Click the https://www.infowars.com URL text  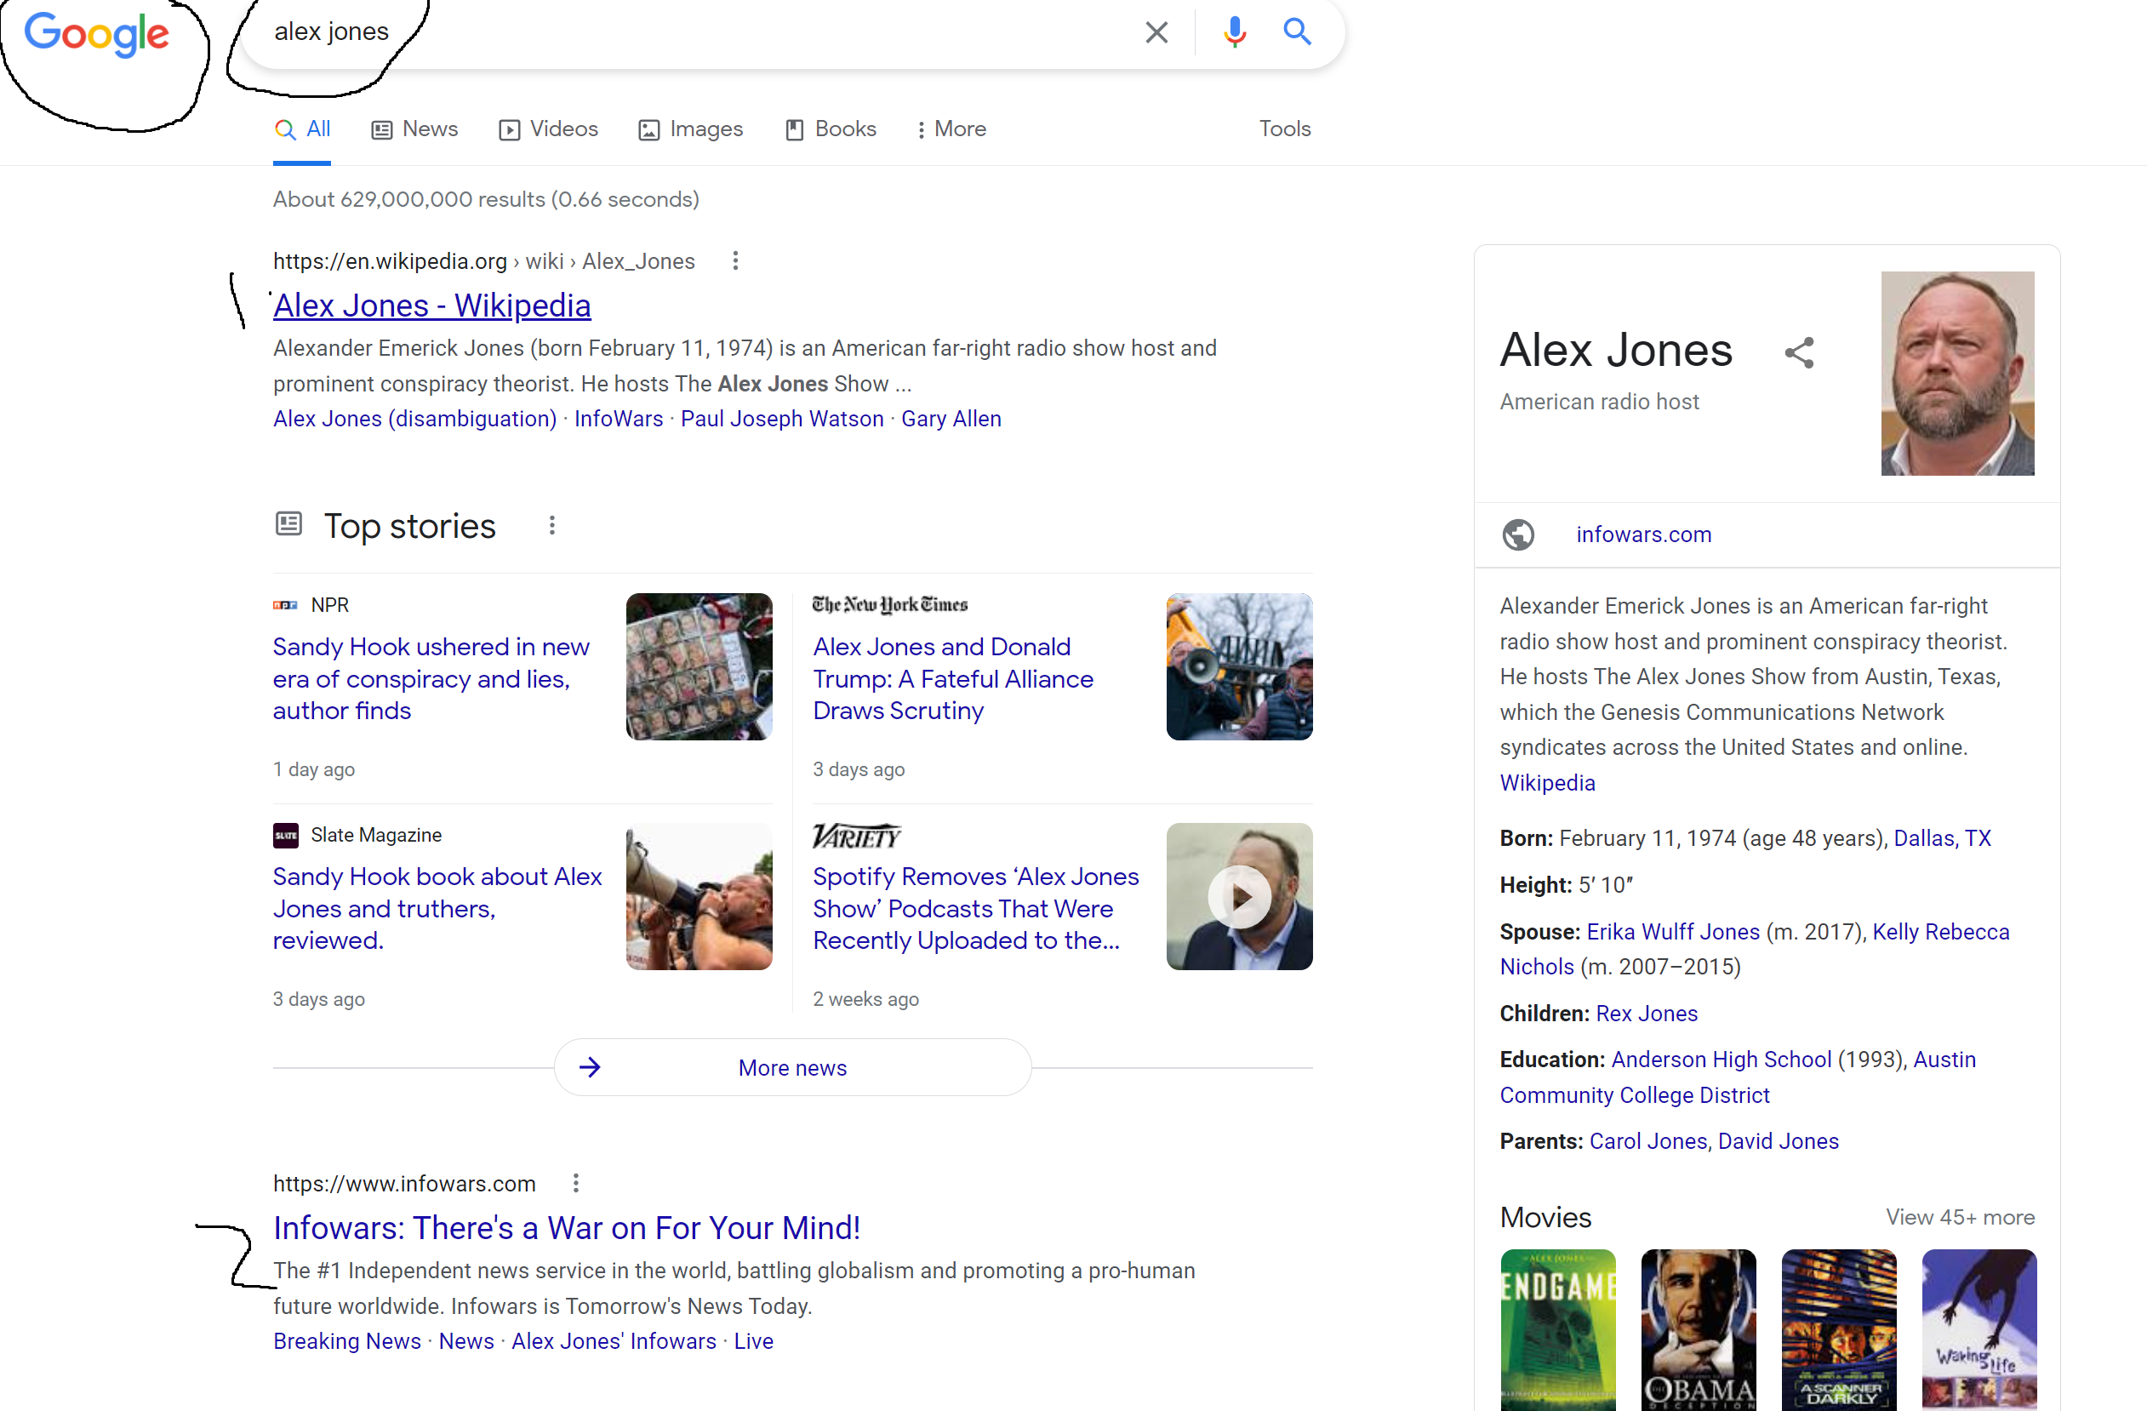coord(404,1183)
